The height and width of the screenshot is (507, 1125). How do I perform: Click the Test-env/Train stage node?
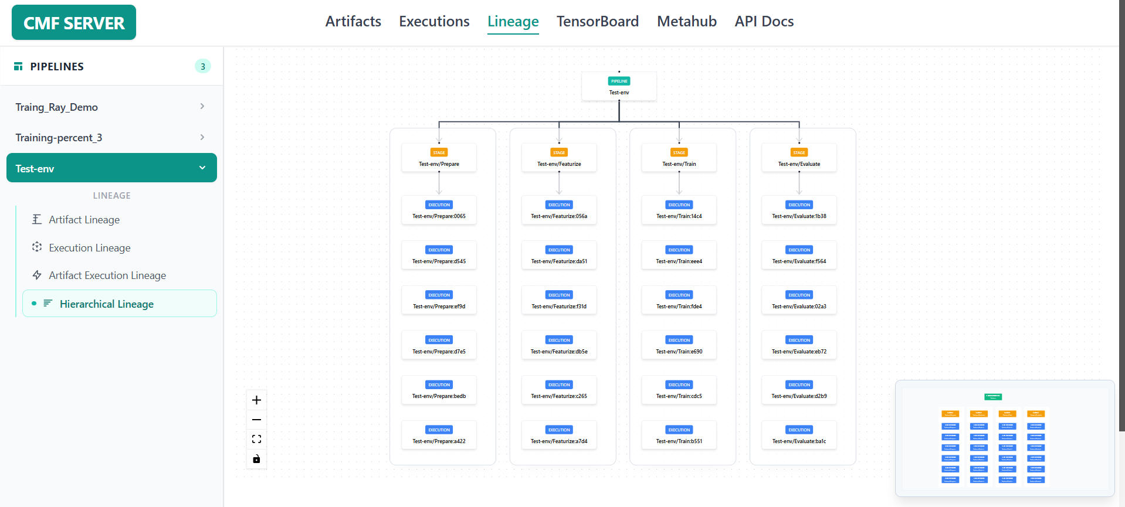679,158
